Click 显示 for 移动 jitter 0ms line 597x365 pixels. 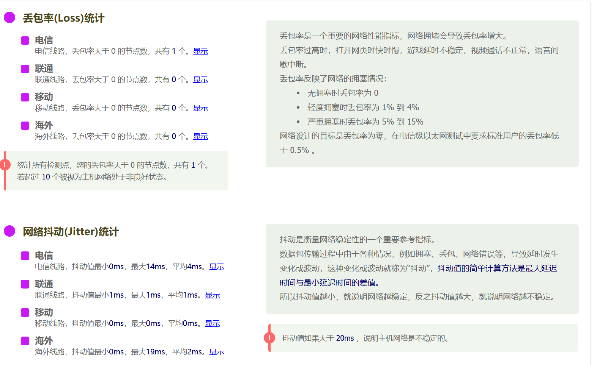click(212, 323)
